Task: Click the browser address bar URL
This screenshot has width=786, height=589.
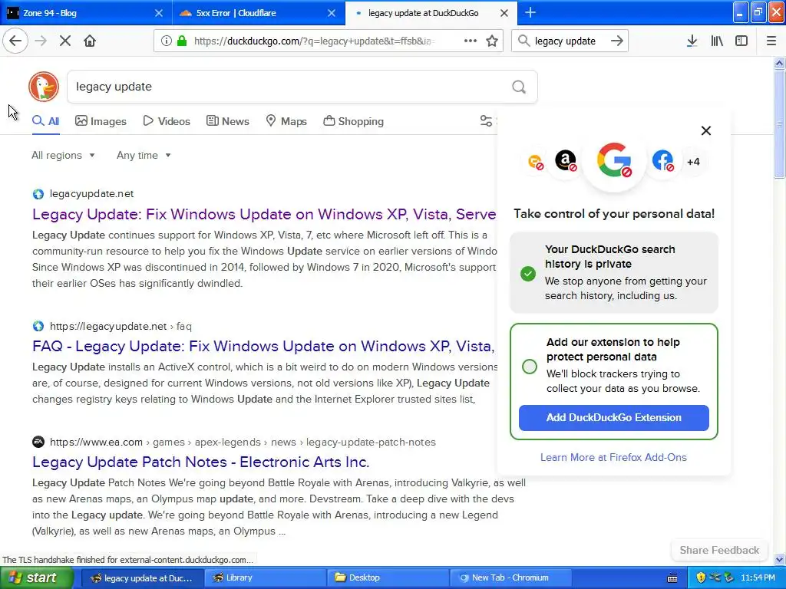Action: click(314, 41)
